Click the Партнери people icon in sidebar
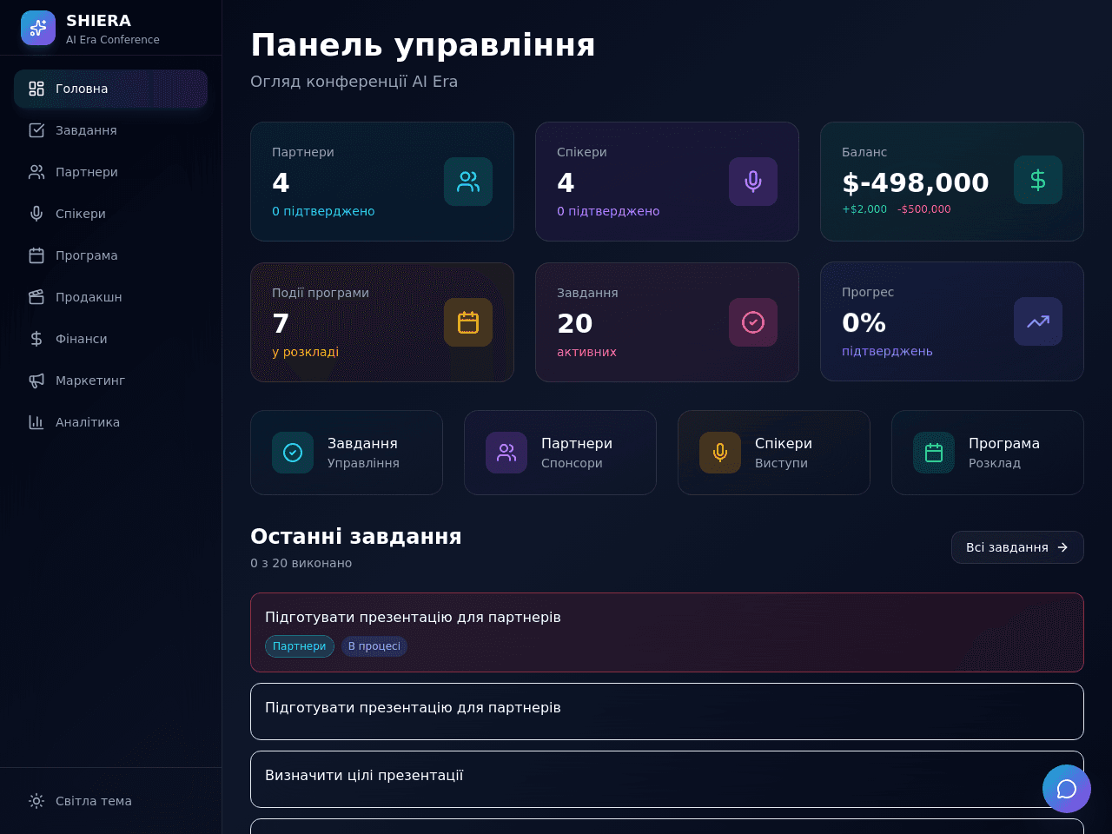 click(x=36, y=172)
